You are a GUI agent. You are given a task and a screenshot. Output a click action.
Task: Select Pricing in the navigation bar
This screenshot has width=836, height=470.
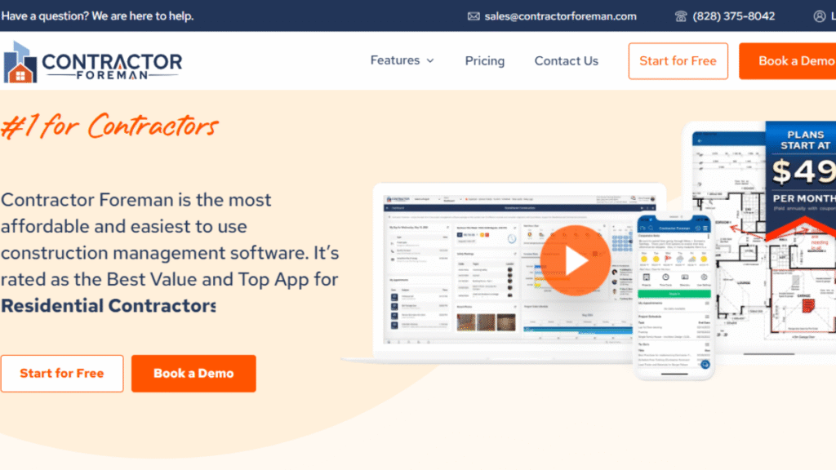[x=484, y=60]
